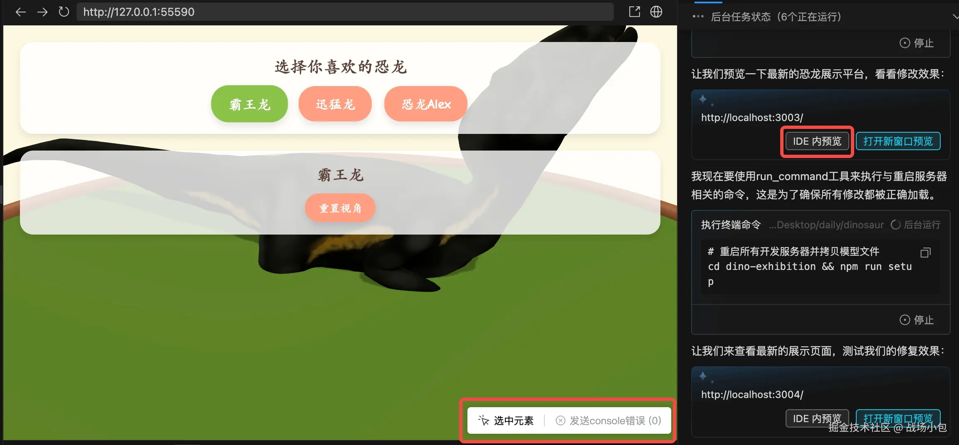Click 打开新窗口预览 for localhost:3003
Image resolution: width=959 pixels, height=445 pixels.
coord(898,141)
